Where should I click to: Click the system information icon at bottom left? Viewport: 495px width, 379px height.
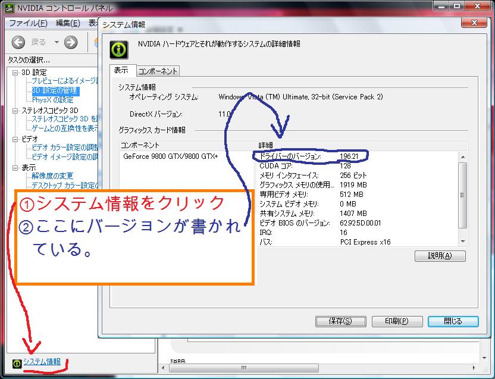tap(17, 364)
